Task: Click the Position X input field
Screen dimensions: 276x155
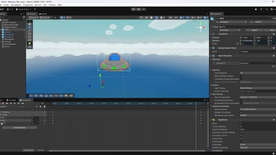Action: [x=248, y=37]
